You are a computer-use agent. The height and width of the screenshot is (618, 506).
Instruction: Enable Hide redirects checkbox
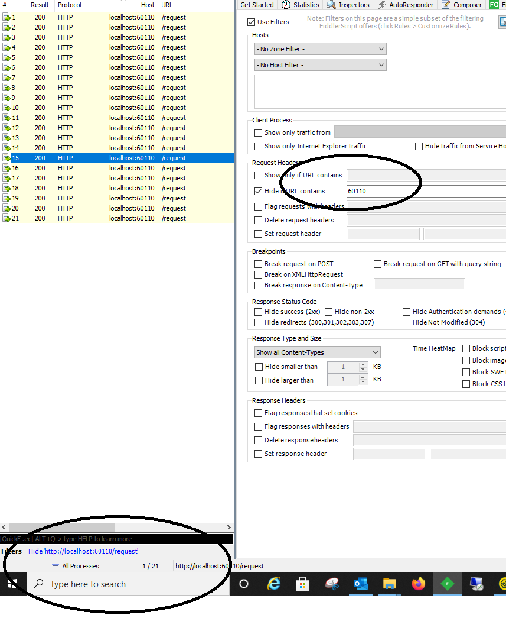point(258,322)
